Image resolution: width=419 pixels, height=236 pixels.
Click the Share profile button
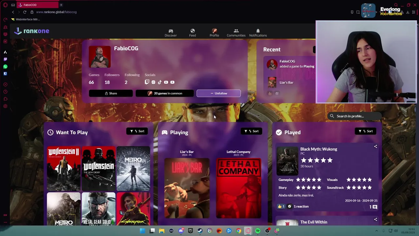pyautogui.click(x=111, y=93)
